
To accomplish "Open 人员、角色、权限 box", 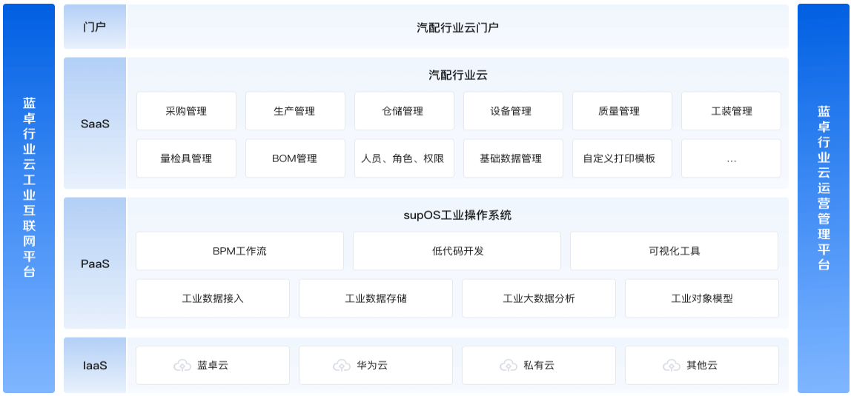I will pos(404,158).
